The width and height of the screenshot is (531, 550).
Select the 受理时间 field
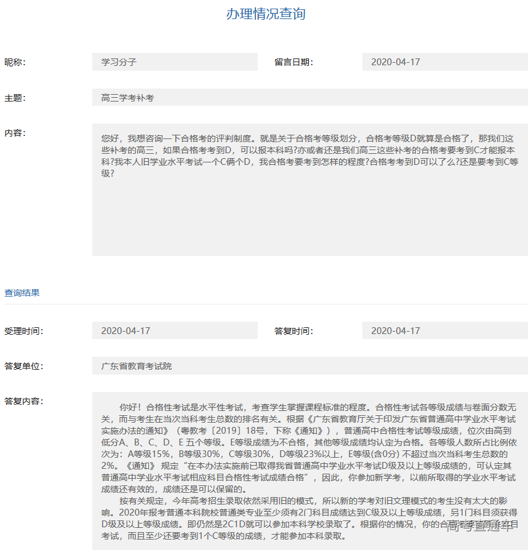pos(174,330)
